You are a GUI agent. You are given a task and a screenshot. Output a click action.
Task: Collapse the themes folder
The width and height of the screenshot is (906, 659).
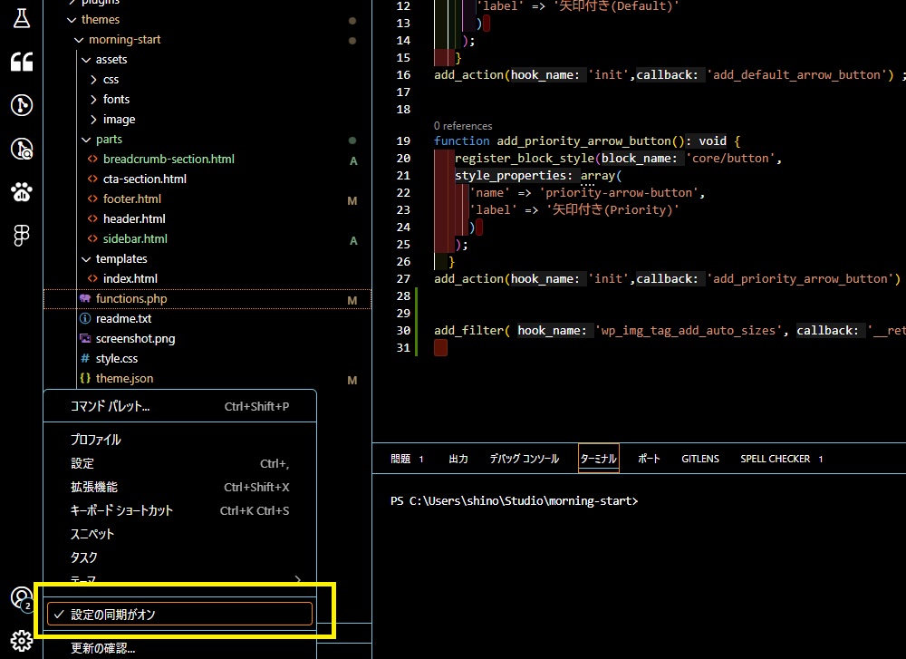(x=72, y=20)
